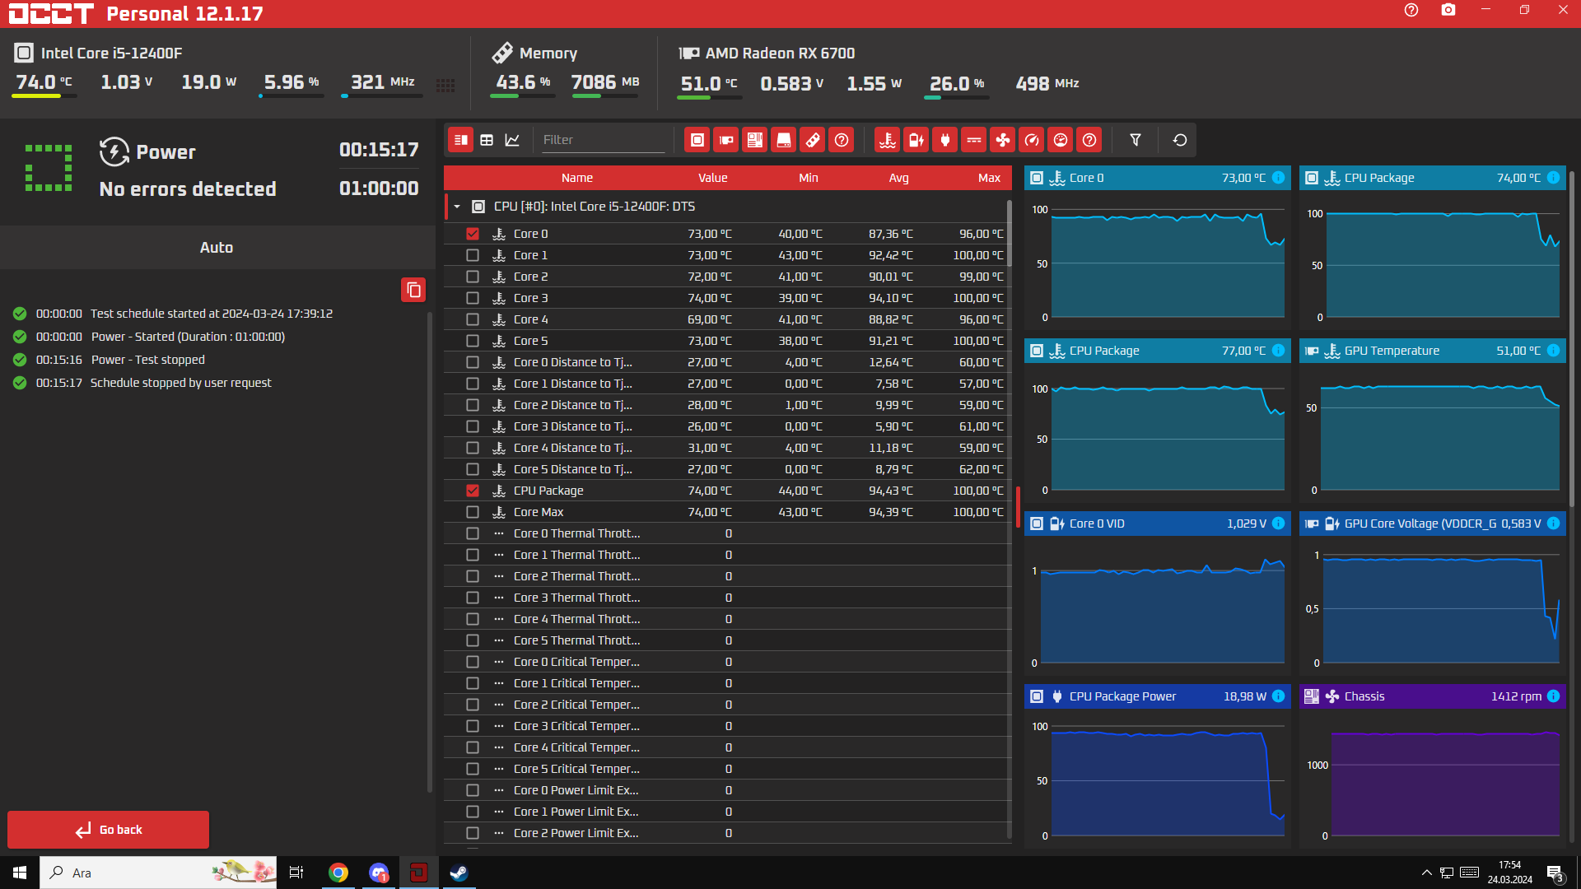1581x889 pixels.
Task: Click the Auto schedule label
Action: coord(217,248)
